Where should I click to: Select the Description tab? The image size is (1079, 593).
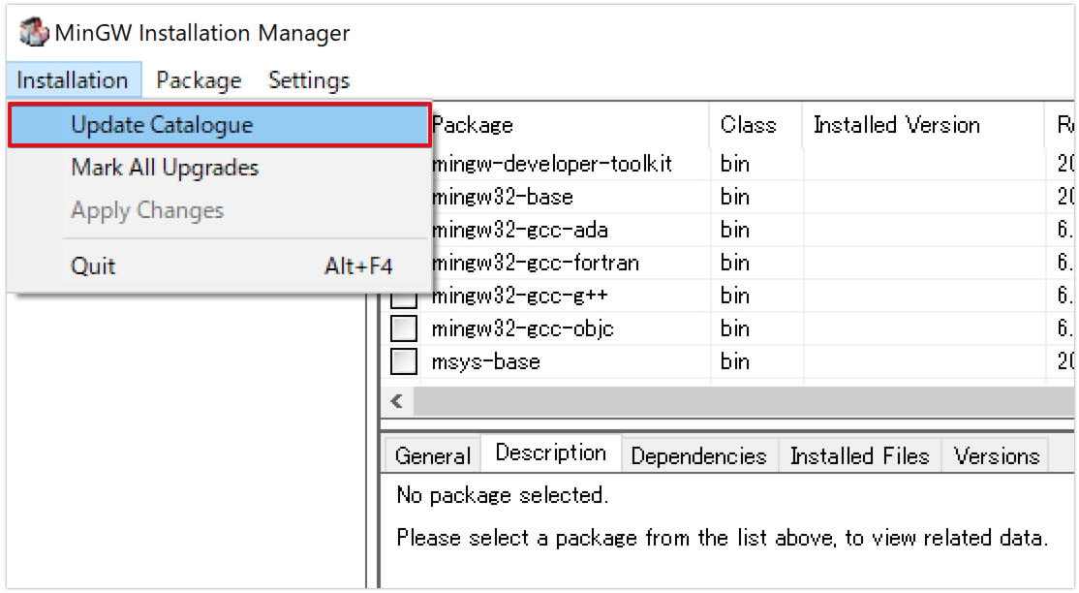[x=550, y=453]
